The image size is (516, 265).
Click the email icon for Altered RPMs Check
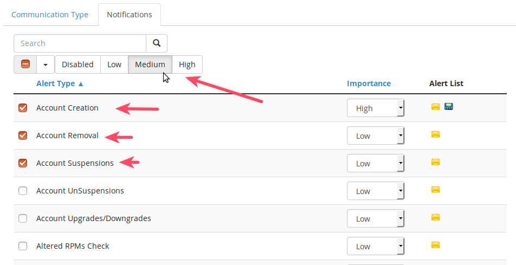pos(435,245)
